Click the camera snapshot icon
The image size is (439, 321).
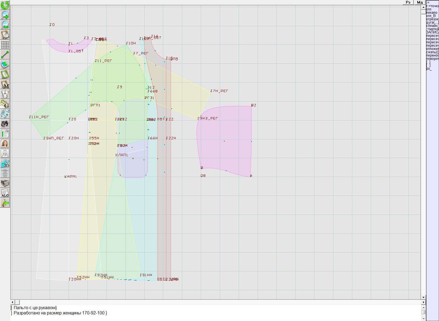[x=5, y=124]
